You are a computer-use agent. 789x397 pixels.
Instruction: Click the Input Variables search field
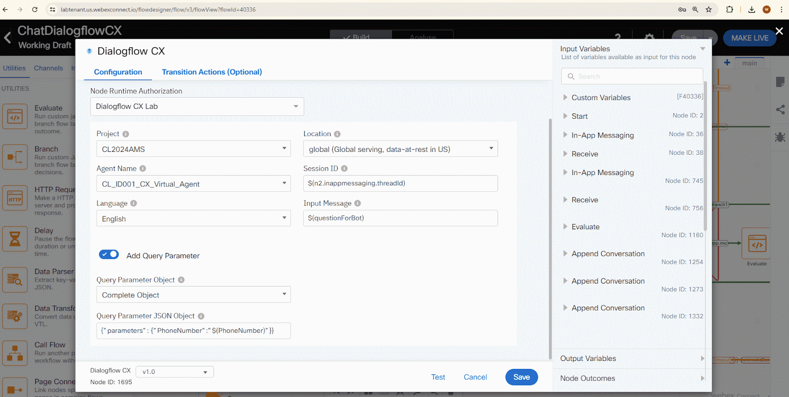tap(632, 76)
